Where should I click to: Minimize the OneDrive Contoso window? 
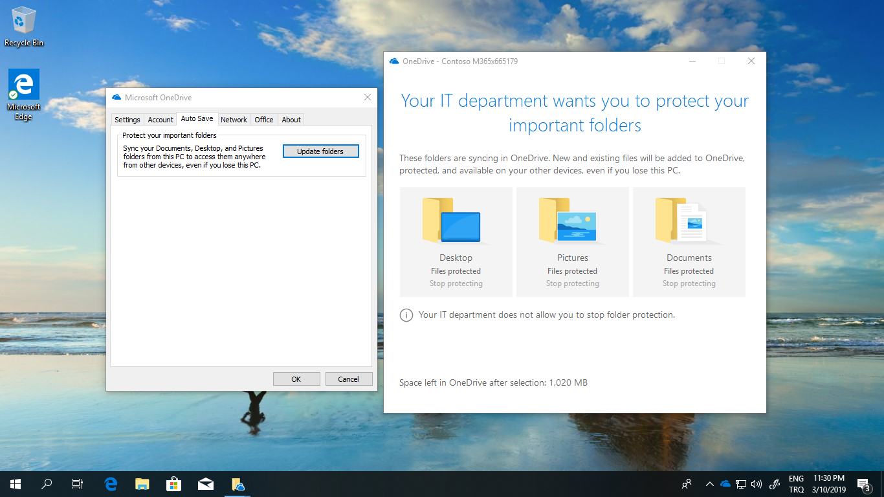(692, 61)
